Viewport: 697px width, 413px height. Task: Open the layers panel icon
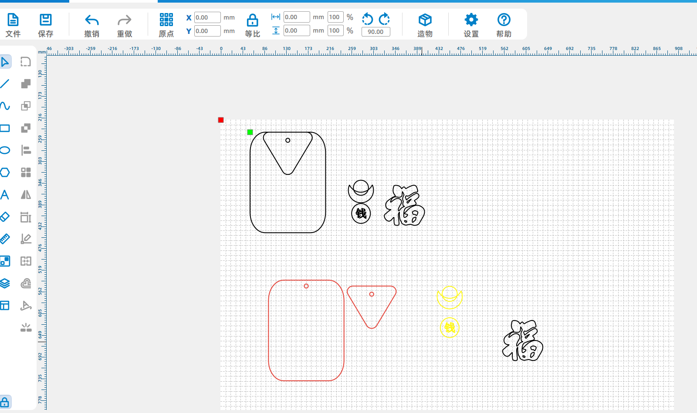[5, 283]
